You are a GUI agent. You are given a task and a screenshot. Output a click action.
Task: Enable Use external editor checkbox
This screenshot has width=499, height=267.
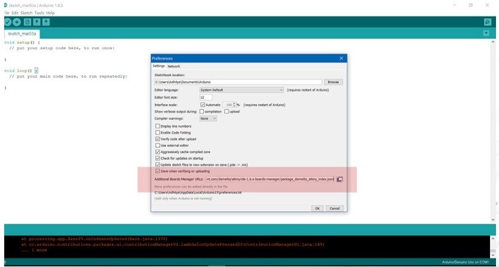[x=158, y=146]
